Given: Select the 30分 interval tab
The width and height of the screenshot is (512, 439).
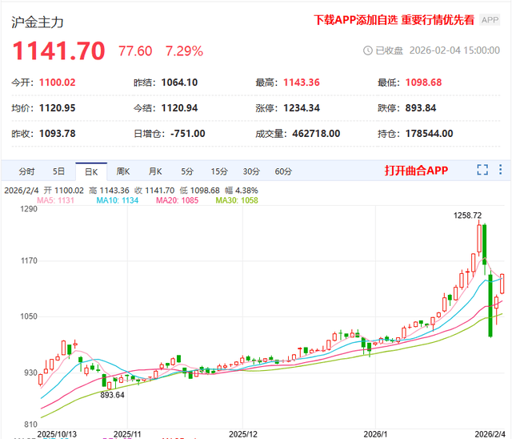Looking at the screenshot, I should pos(251,171).
